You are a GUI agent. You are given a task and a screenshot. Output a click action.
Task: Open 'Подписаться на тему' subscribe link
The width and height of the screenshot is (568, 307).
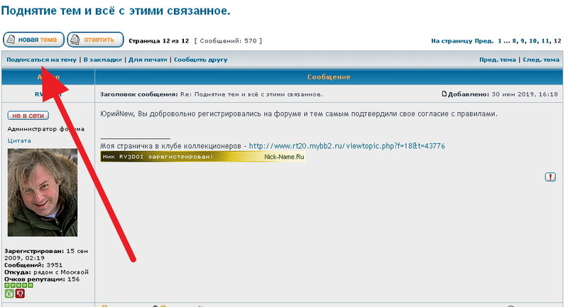tap(41, 60)
